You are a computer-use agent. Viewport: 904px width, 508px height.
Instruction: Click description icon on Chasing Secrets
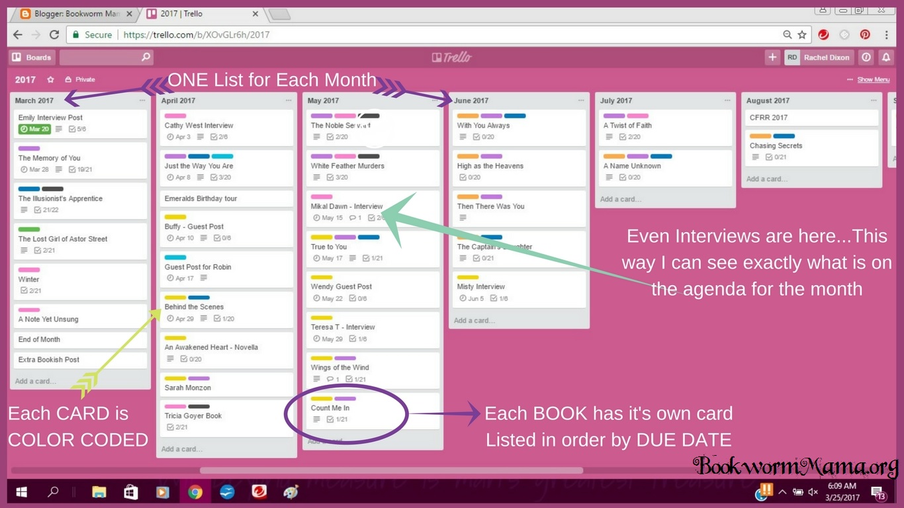755,157
